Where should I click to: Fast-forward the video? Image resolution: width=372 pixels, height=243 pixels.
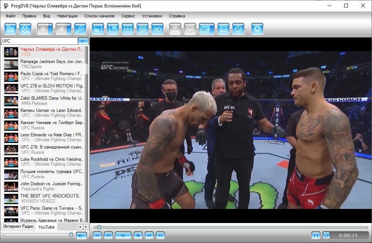[149, 235]
